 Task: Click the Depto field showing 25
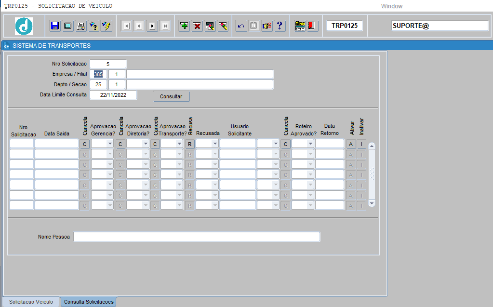[x=98, y=84]
